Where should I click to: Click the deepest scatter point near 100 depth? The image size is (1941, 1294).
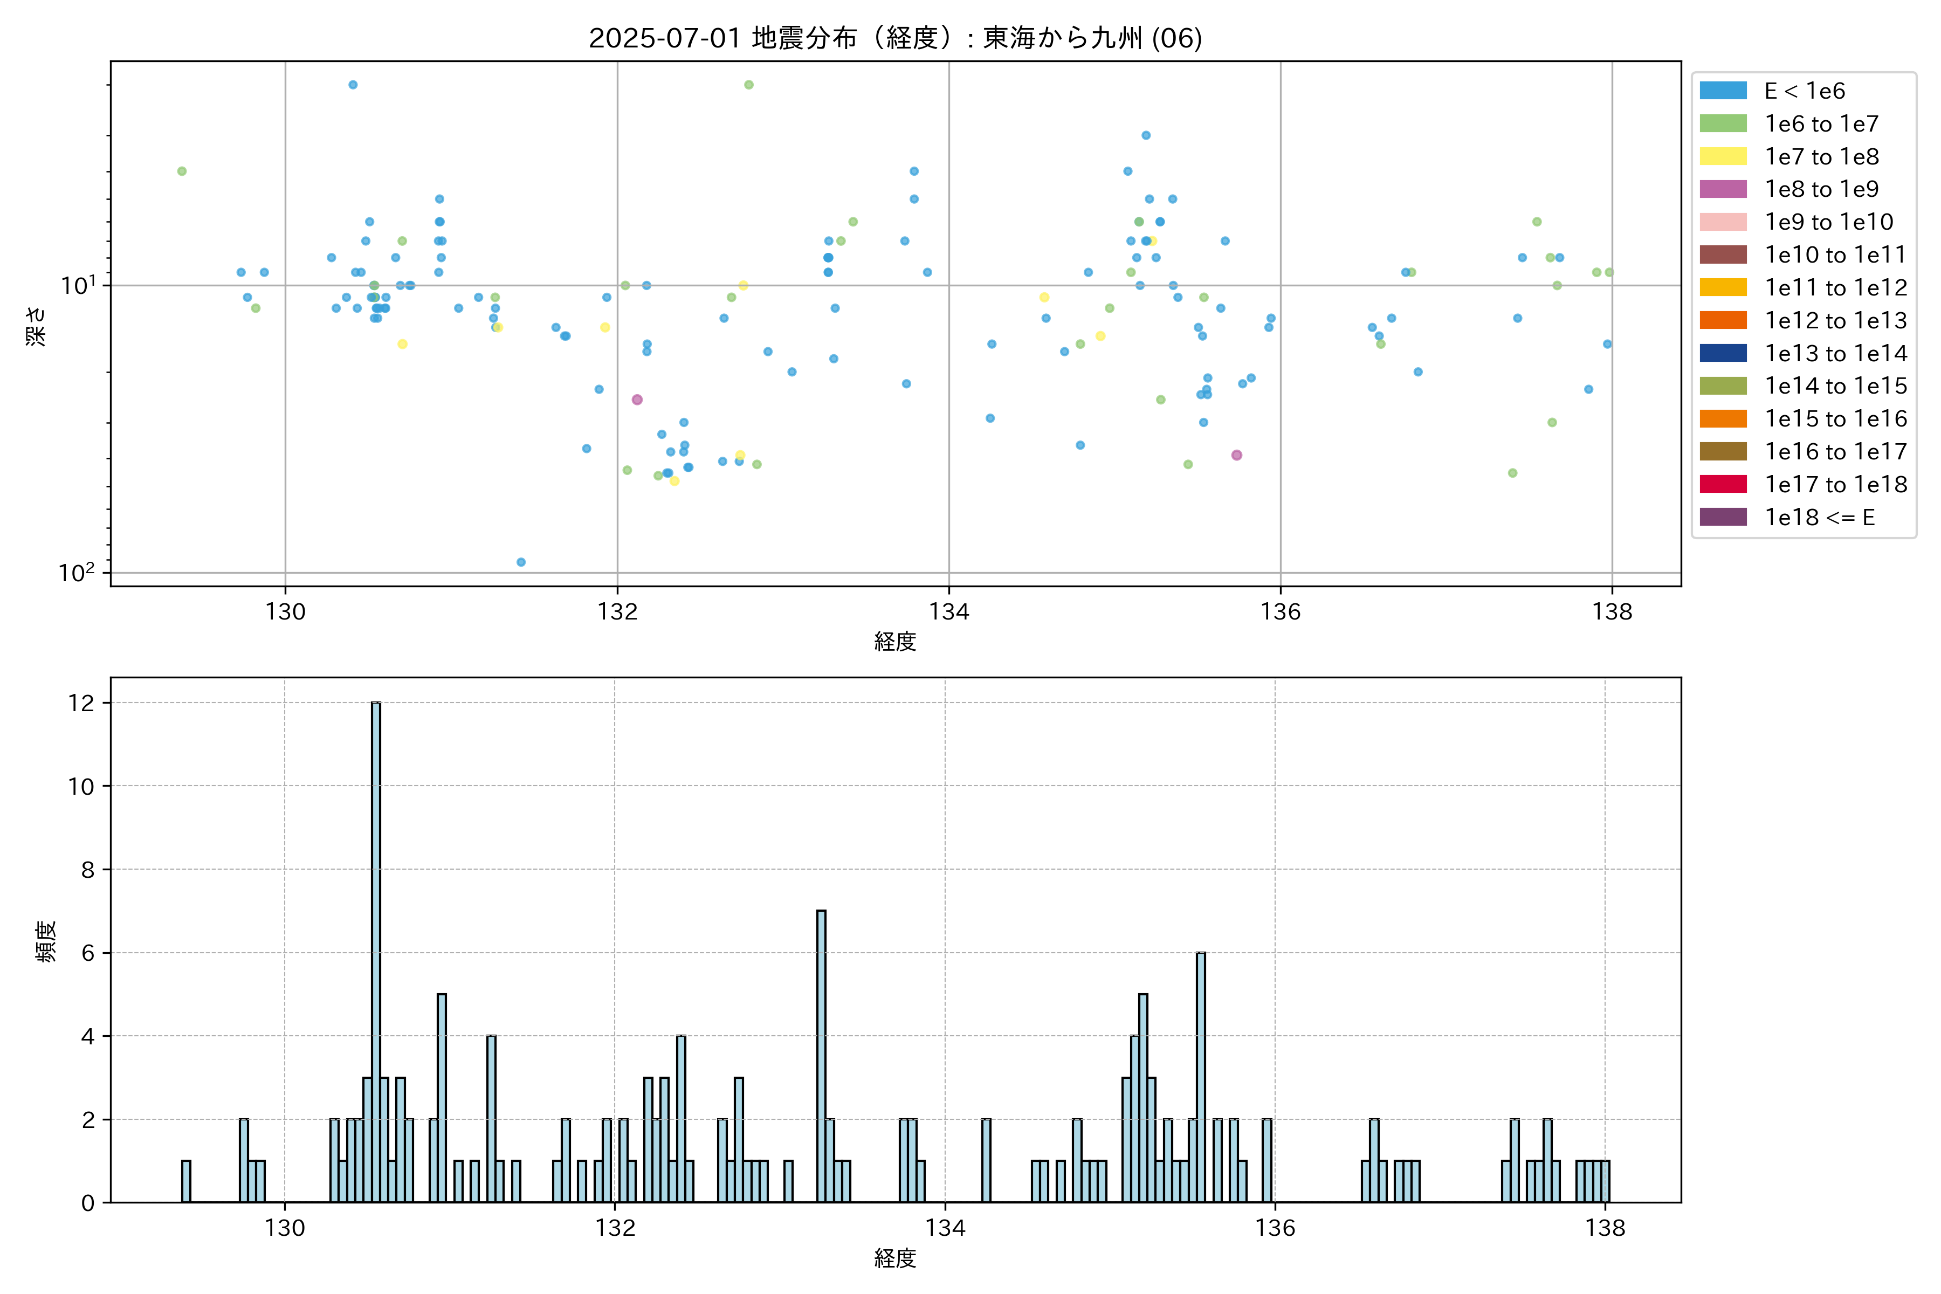[521, 562]
